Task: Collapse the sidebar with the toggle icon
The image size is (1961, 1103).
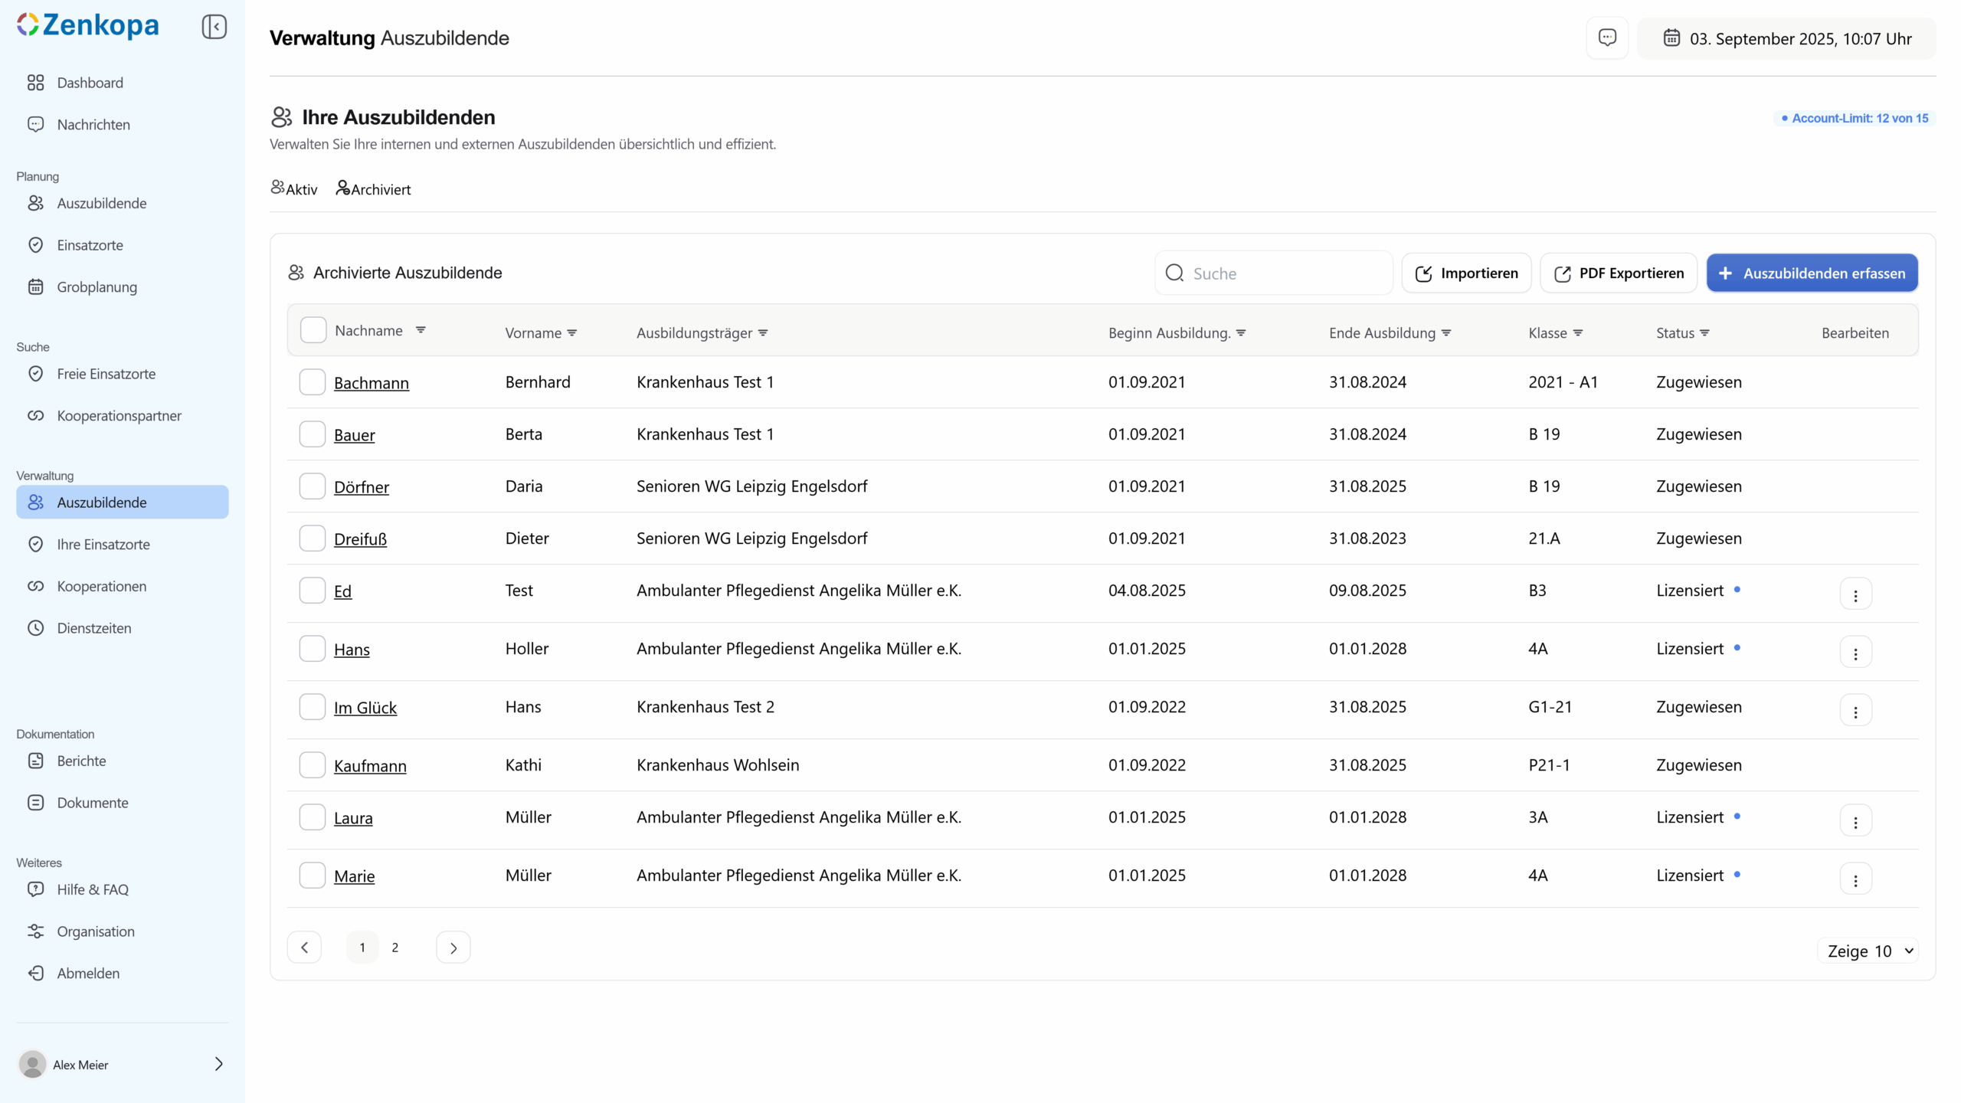Action: click(x=214, y=27)
